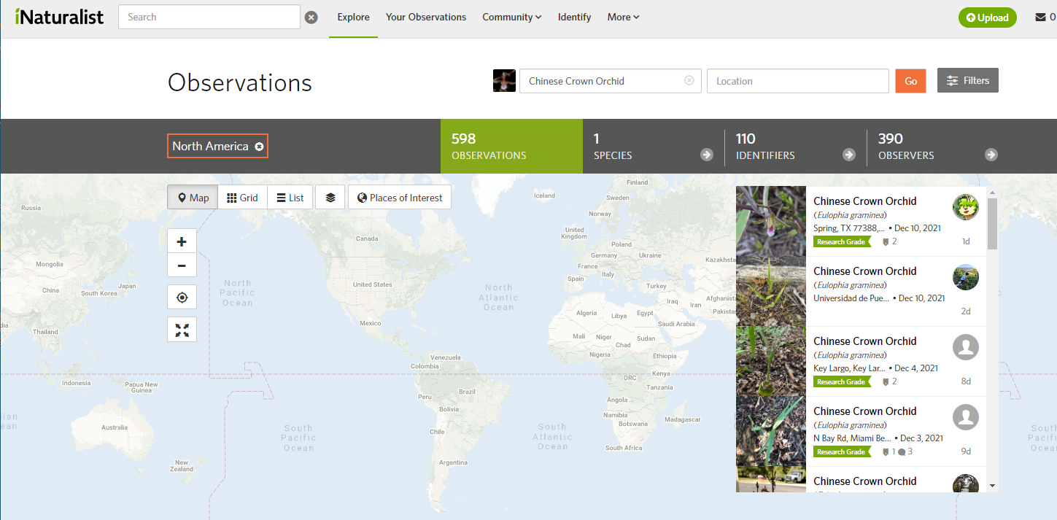
Task: Open the Community dropdown menu
Action: click(x=511, y=17)
